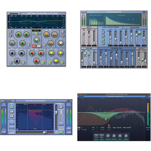Click high filter slope icon below high-cut button
Screen dimensions: 151x151
(x=63, y=36)
